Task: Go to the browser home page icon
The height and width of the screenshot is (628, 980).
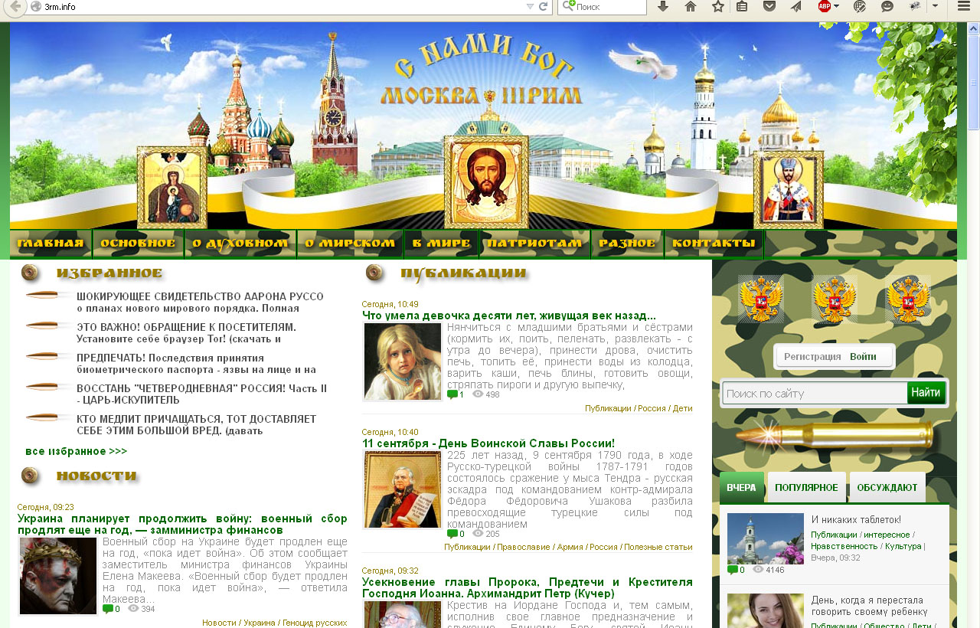Action: [x=691, y=6]
